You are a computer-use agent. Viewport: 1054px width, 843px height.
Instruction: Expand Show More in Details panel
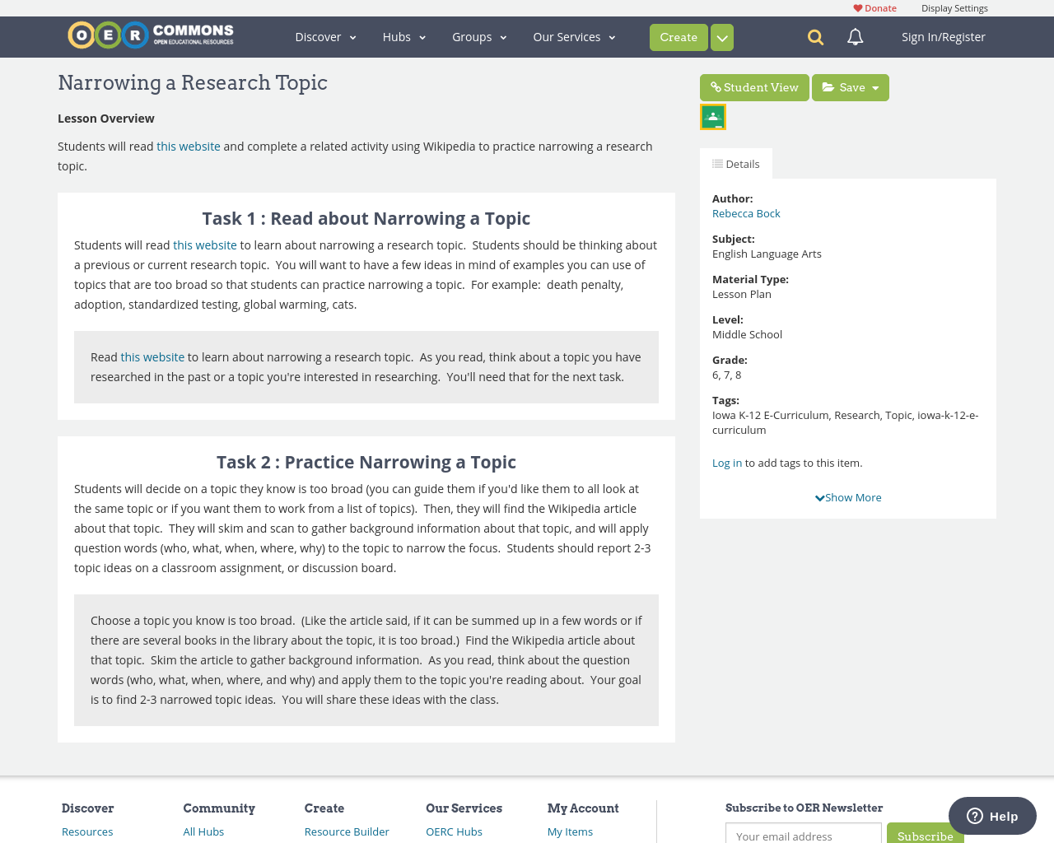click(x=847, y=496)
